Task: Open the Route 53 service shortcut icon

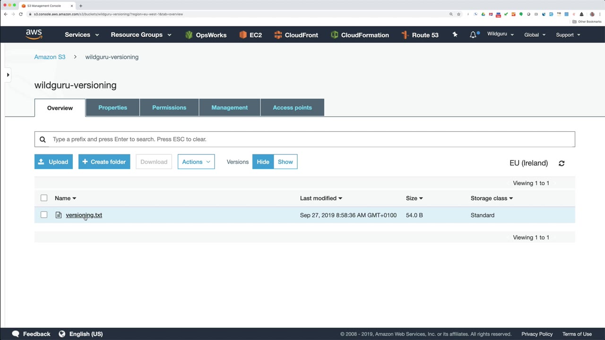Action: [405, 35]
